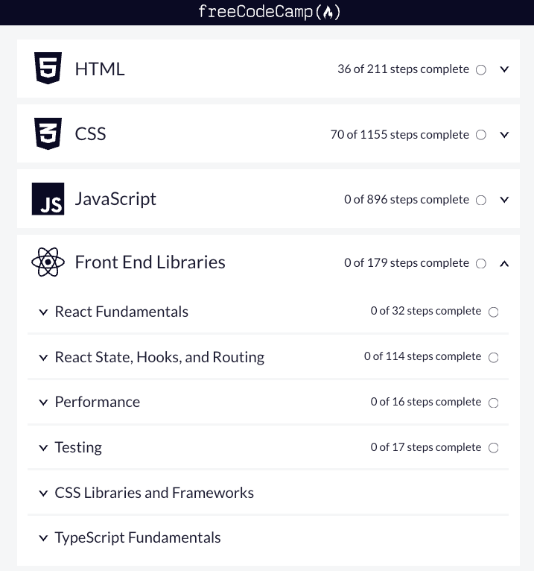This screenshot has height=571, width=534.
Task: Click '0 of 114 steps complete' text
Action: (422, 356)
